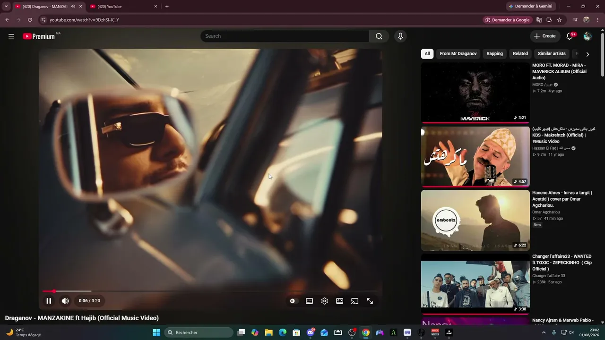Image resolution: width=605 pixels, height=340 pixels.
Task: Open the Translate page icon
Action: pos(539,20)
